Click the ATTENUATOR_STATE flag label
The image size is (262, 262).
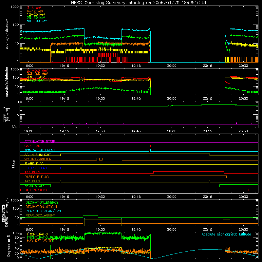coord(40,141)
